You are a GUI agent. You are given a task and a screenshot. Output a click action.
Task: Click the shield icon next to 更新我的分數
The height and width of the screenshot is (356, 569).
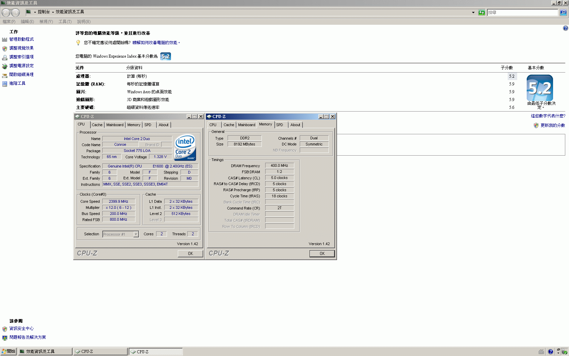(x=536, y=125)
